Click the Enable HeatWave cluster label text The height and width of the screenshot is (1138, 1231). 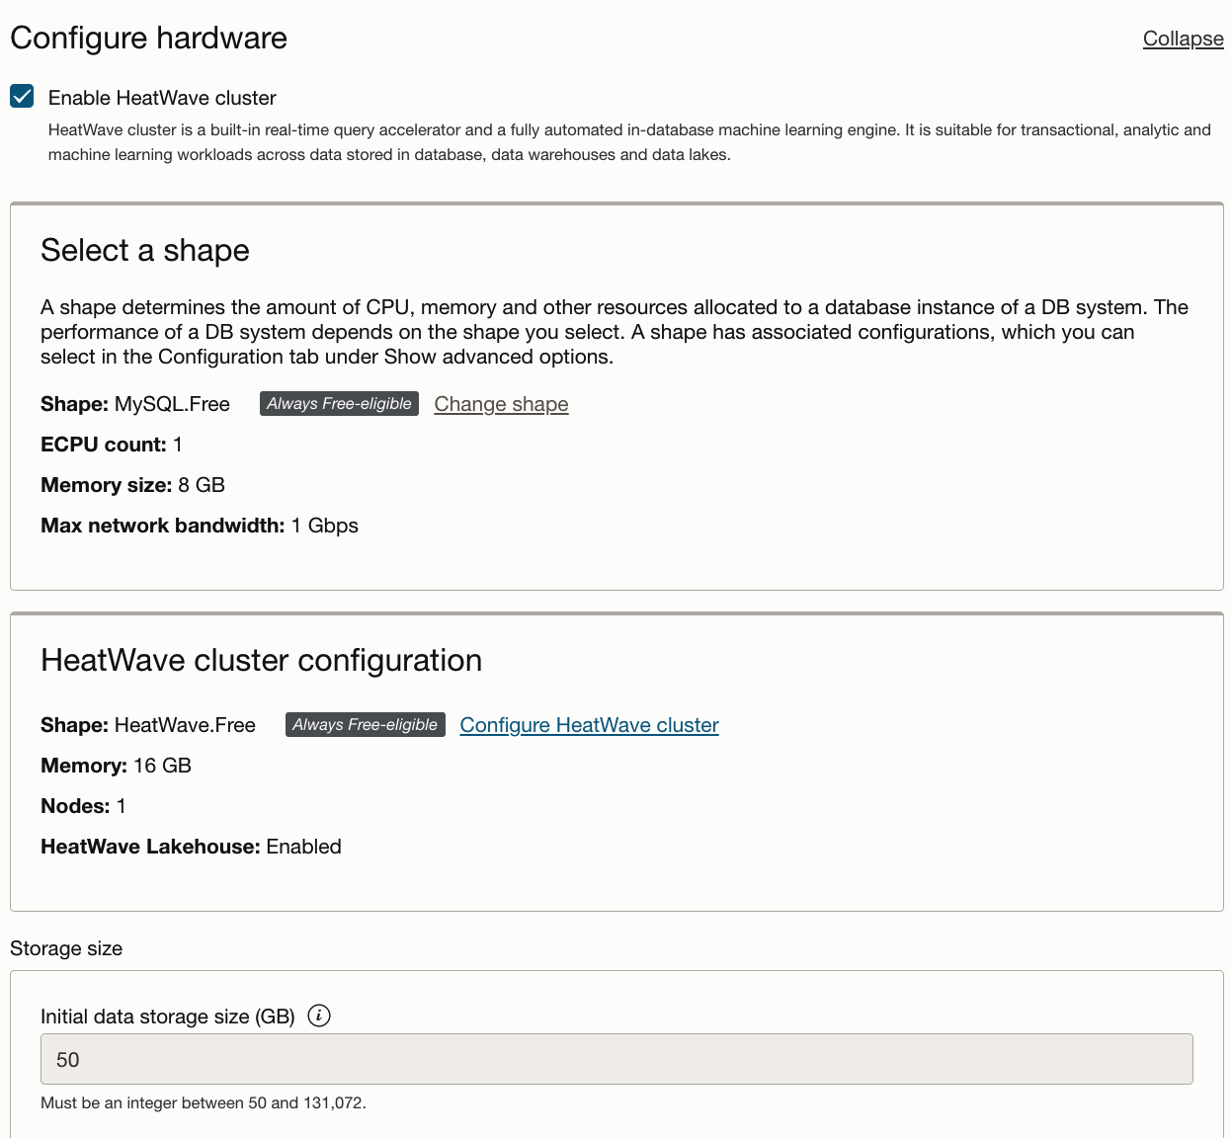(x=162, y=98)
